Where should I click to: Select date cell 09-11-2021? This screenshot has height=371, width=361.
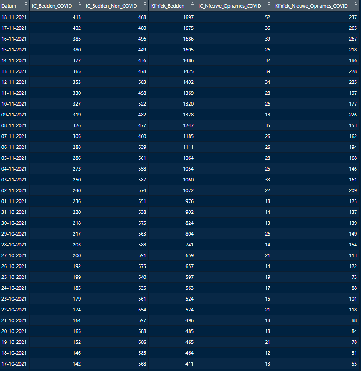(14, 115)
